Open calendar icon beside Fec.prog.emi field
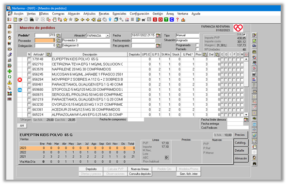Viewport: 287px width, 185px height. pyautogui.click(x=159, y=45)
